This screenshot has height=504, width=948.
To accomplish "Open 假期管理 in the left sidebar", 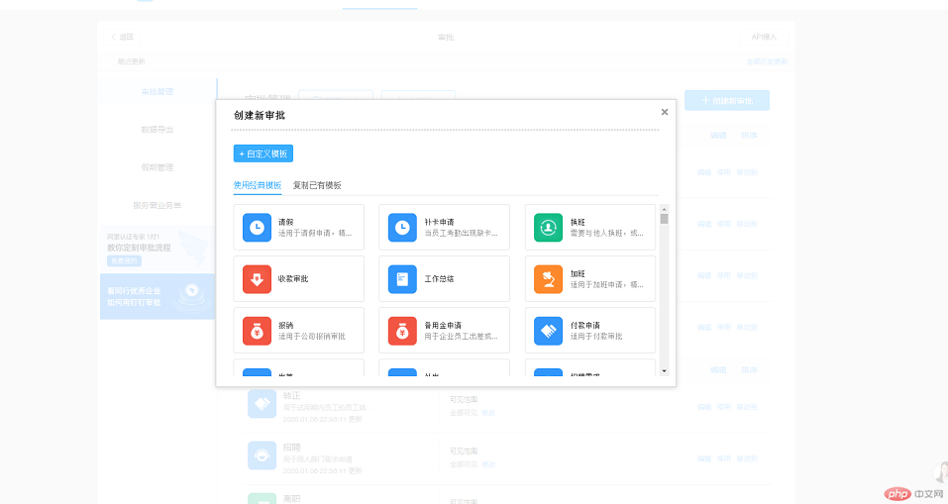I will 158,167.
